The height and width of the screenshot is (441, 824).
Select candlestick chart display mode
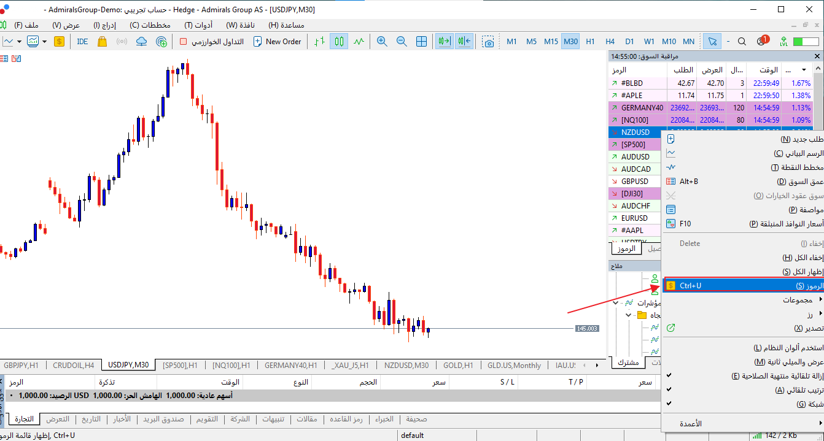[x=339, y=42]
